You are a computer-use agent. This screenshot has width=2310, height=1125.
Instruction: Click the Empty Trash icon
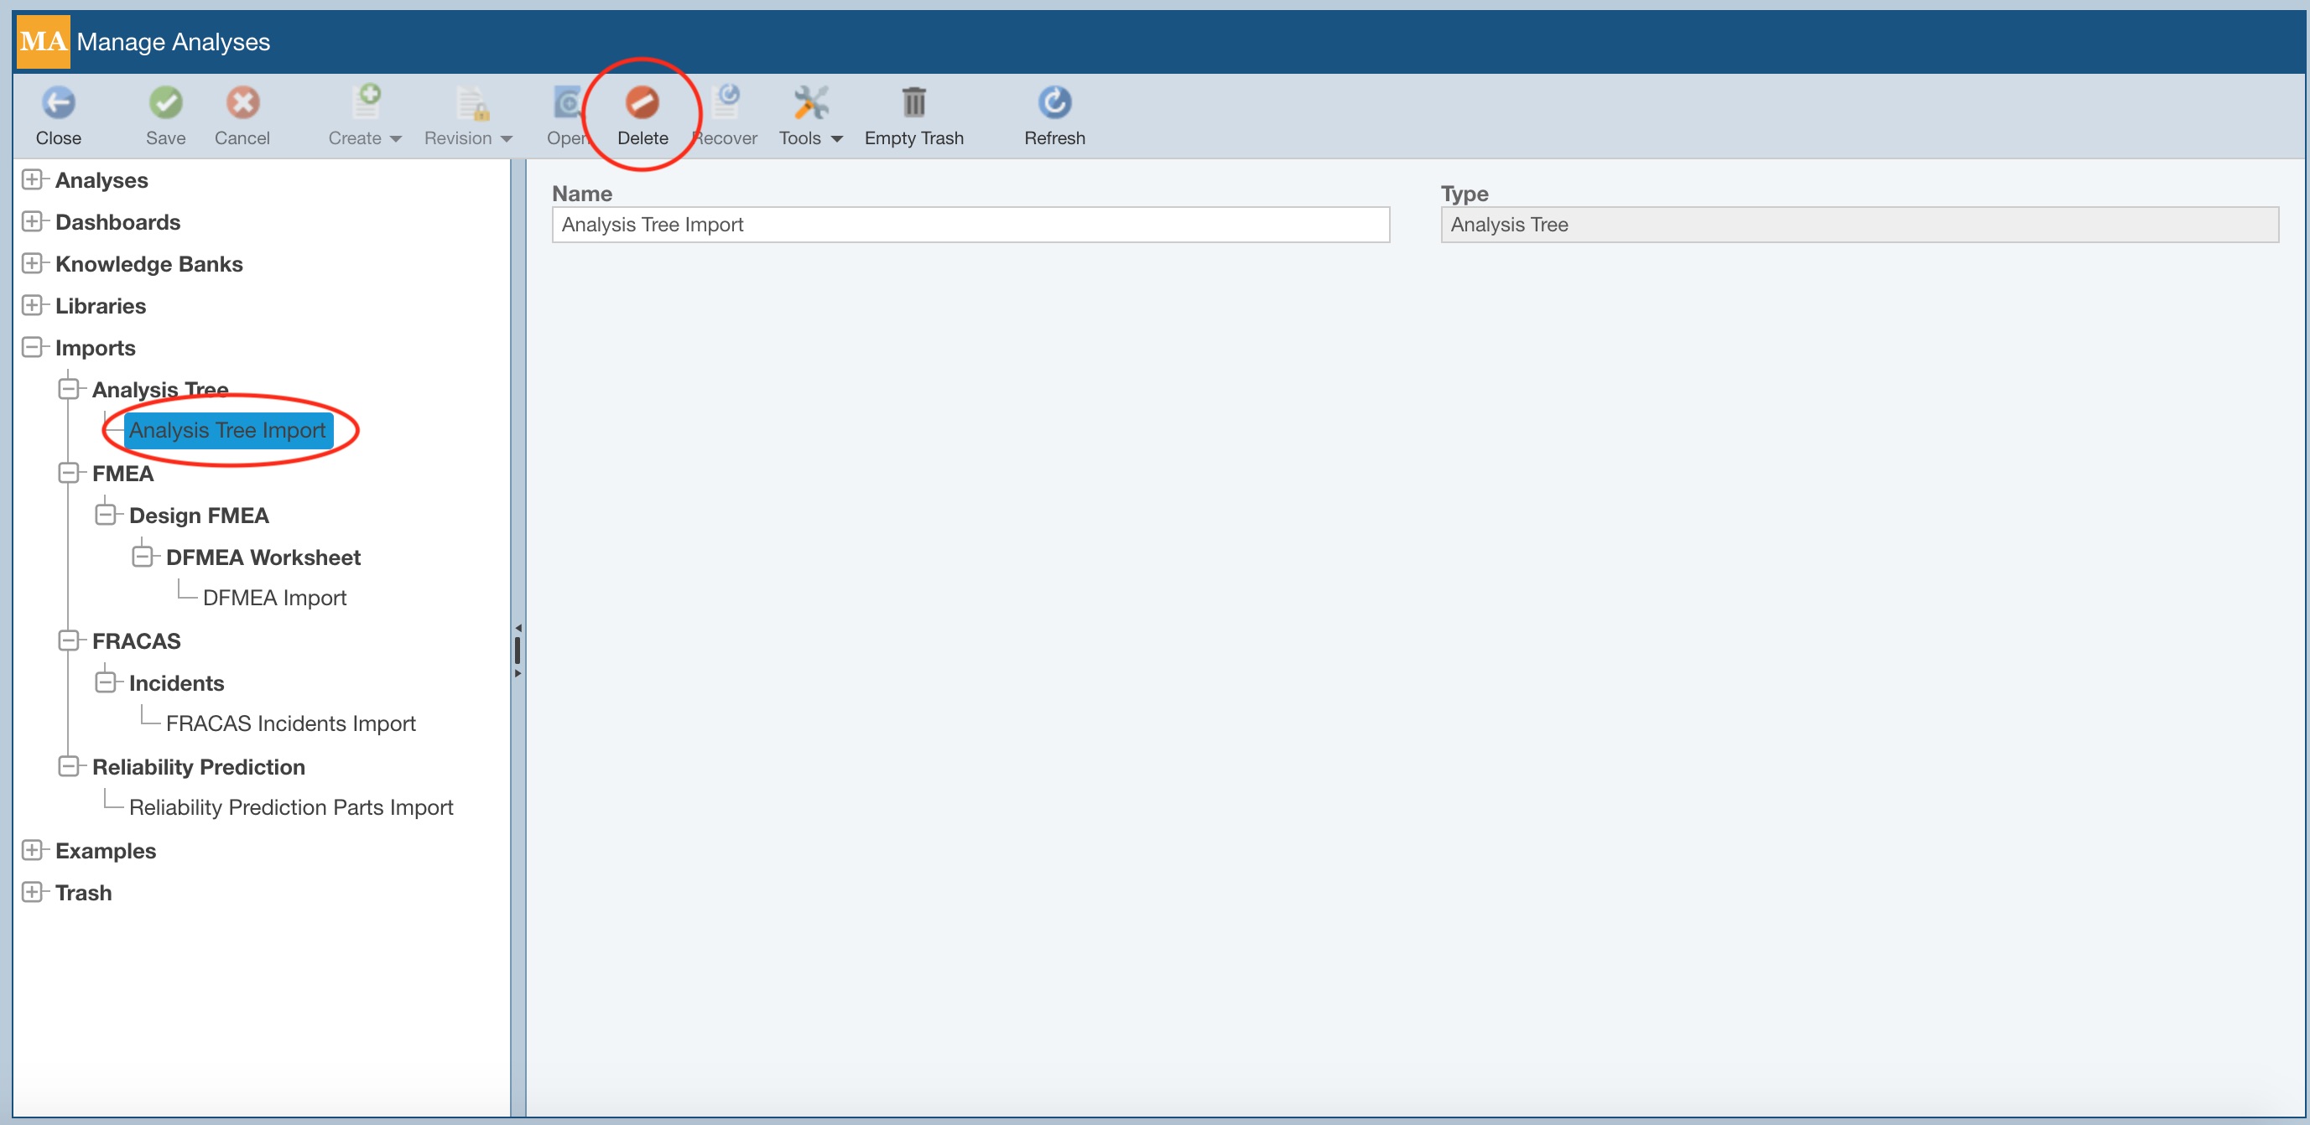(x=913, y=115)
